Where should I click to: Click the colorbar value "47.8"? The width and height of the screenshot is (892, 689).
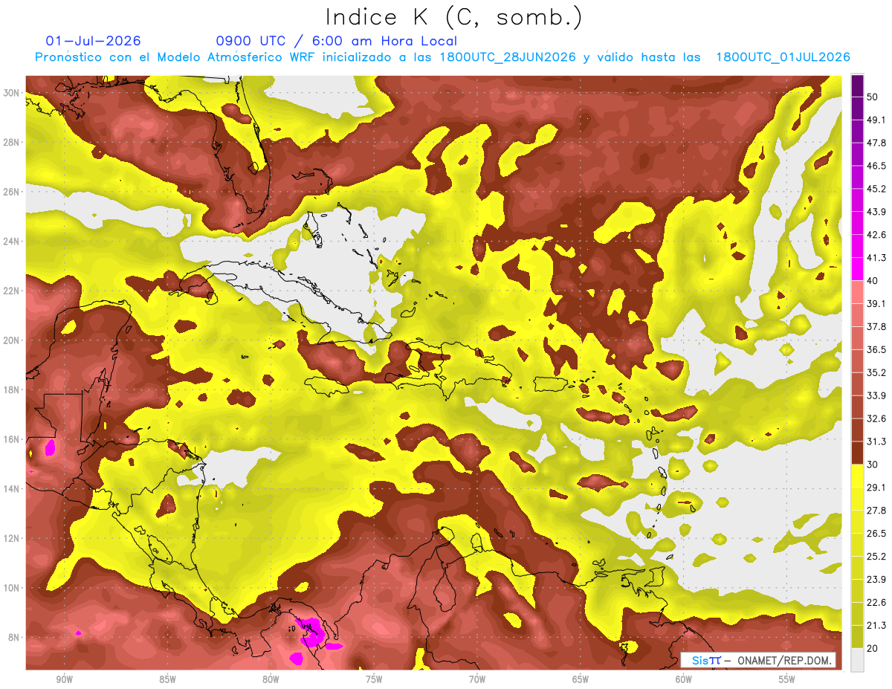tap(876, 143)
